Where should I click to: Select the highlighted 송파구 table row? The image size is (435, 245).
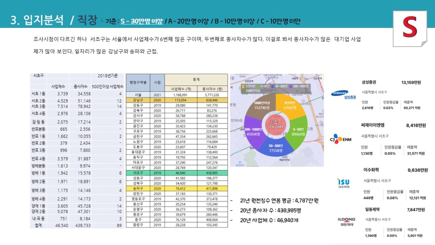[x=177, y=188]
